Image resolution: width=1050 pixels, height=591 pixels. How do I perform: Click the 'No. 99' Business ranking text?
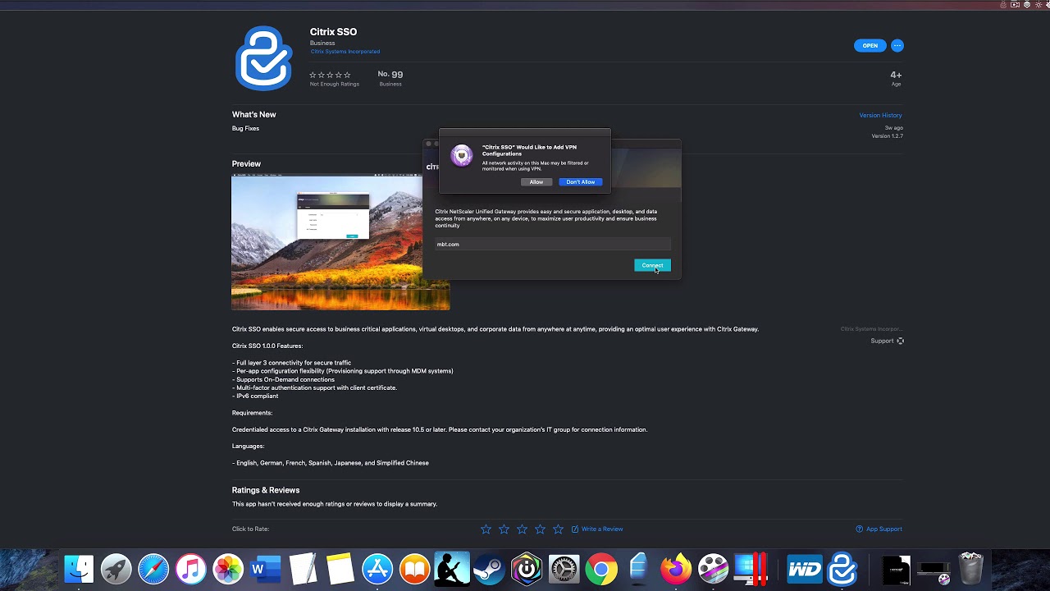(390, 75)
